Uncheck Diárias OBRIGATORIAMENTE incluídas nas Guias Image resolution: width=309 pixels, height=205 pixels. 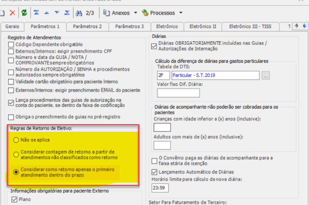click(154, 46)
